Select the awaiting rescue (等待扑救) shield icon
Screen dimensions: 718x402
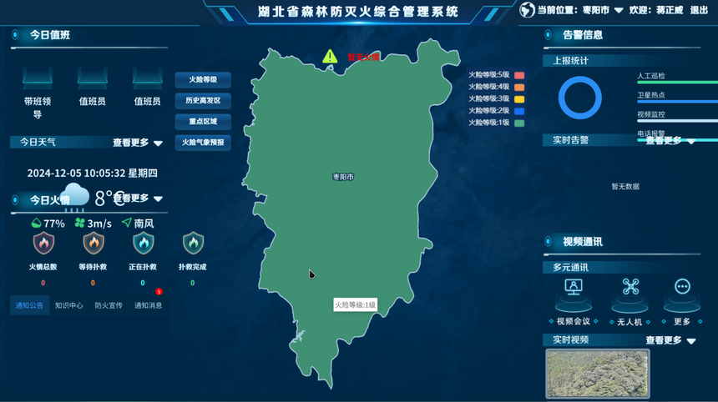(x=93, y=244)
